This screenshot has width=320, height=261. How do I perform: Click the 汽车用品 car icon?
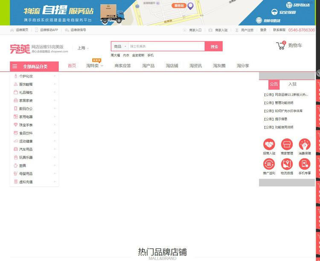pos(16,149)
